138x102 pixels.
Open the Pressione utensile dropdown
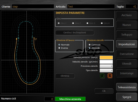(x=106, y=66)
